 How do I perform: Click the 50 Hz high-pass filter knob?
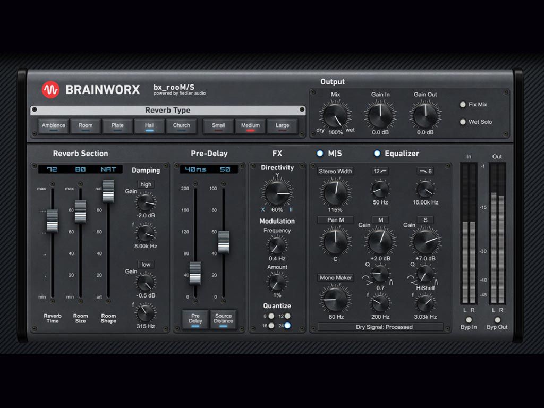tap(380, 190)
